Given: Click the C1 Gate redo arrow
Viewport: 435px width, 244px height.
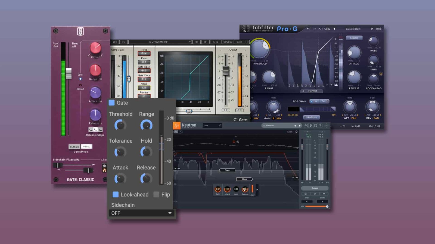Looking at the screenshot, I should point(123,42).
